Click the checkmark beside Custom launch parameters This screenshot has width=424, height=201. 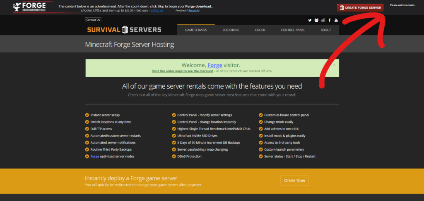pos(261,149)
